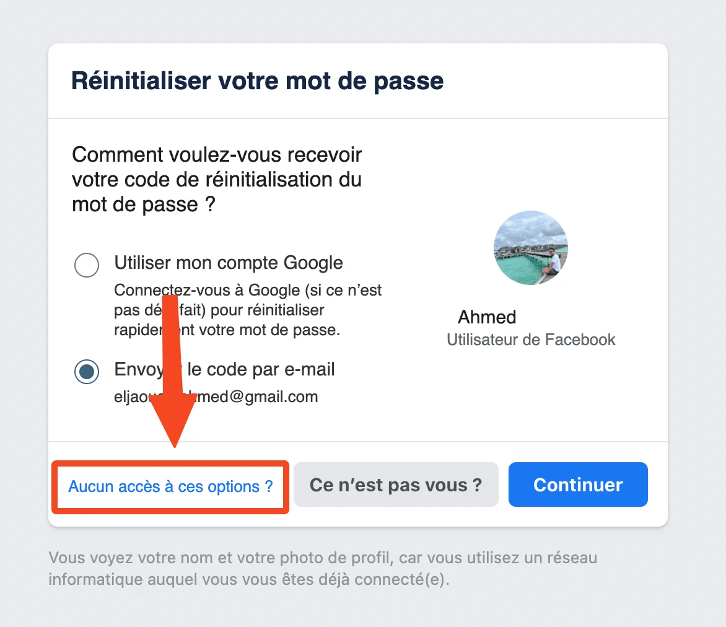The height and width of the screenshot is (627, 726).
Task: Click the footer note about network connection
Action: click(x=322, y=568)
